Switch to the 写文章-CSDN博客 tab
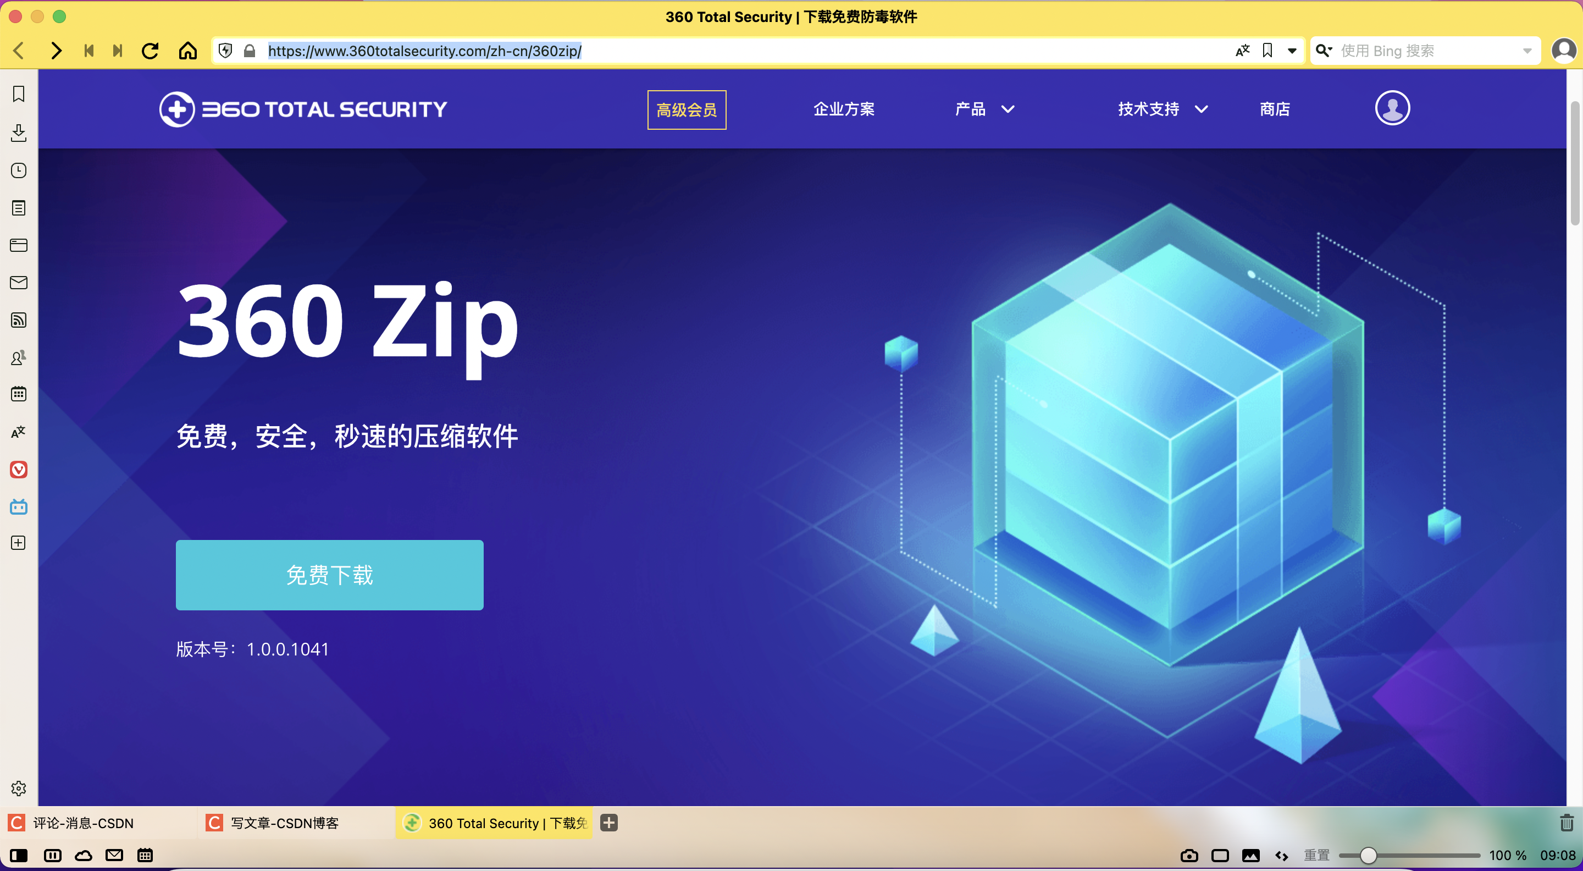1583x871 pixels. 296,823
